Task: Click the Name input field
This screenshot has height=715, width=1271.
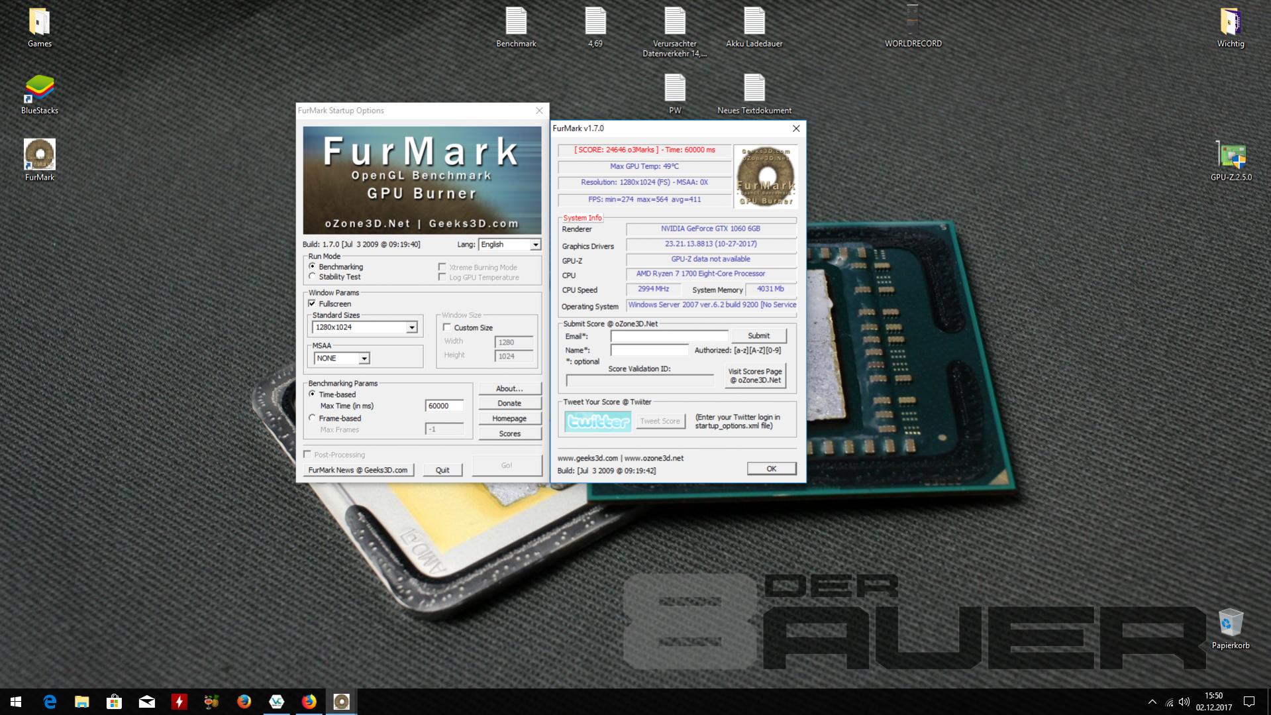Action: pos(649,350)
